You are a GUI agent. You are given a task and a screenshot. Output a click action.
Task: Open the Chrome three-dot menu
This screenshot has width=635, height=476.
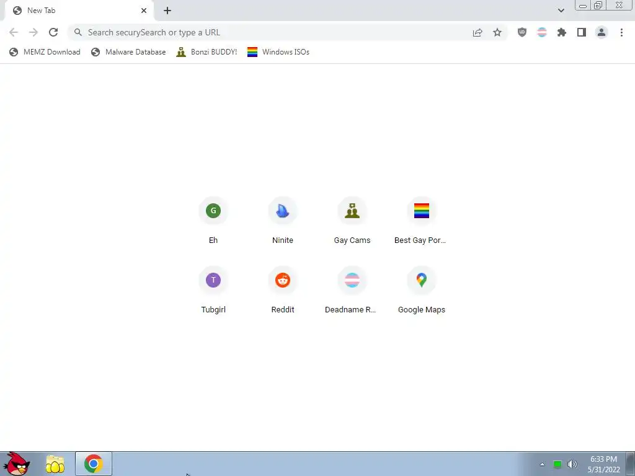(x=621, y=32)
